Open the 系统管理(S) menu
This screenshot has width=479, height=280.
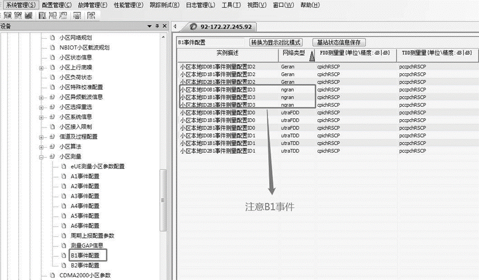point(21,5)
